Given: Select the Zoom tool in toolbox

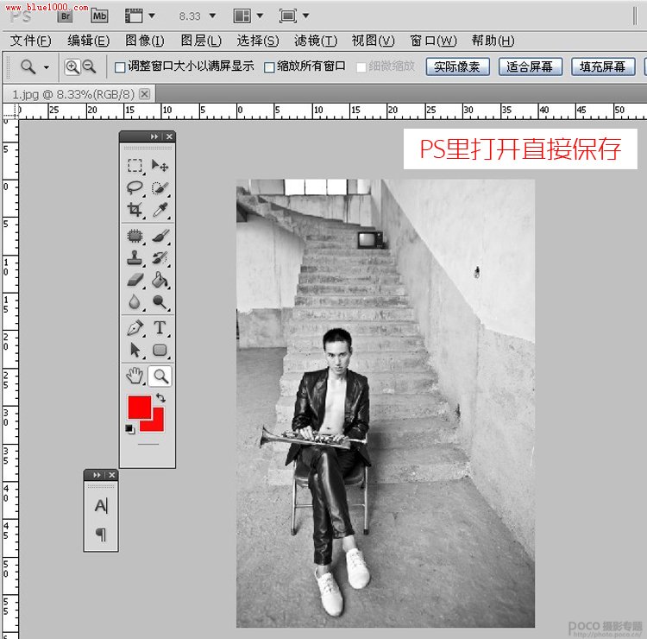Looking at the screenshot, I should [x=160, y=376].
